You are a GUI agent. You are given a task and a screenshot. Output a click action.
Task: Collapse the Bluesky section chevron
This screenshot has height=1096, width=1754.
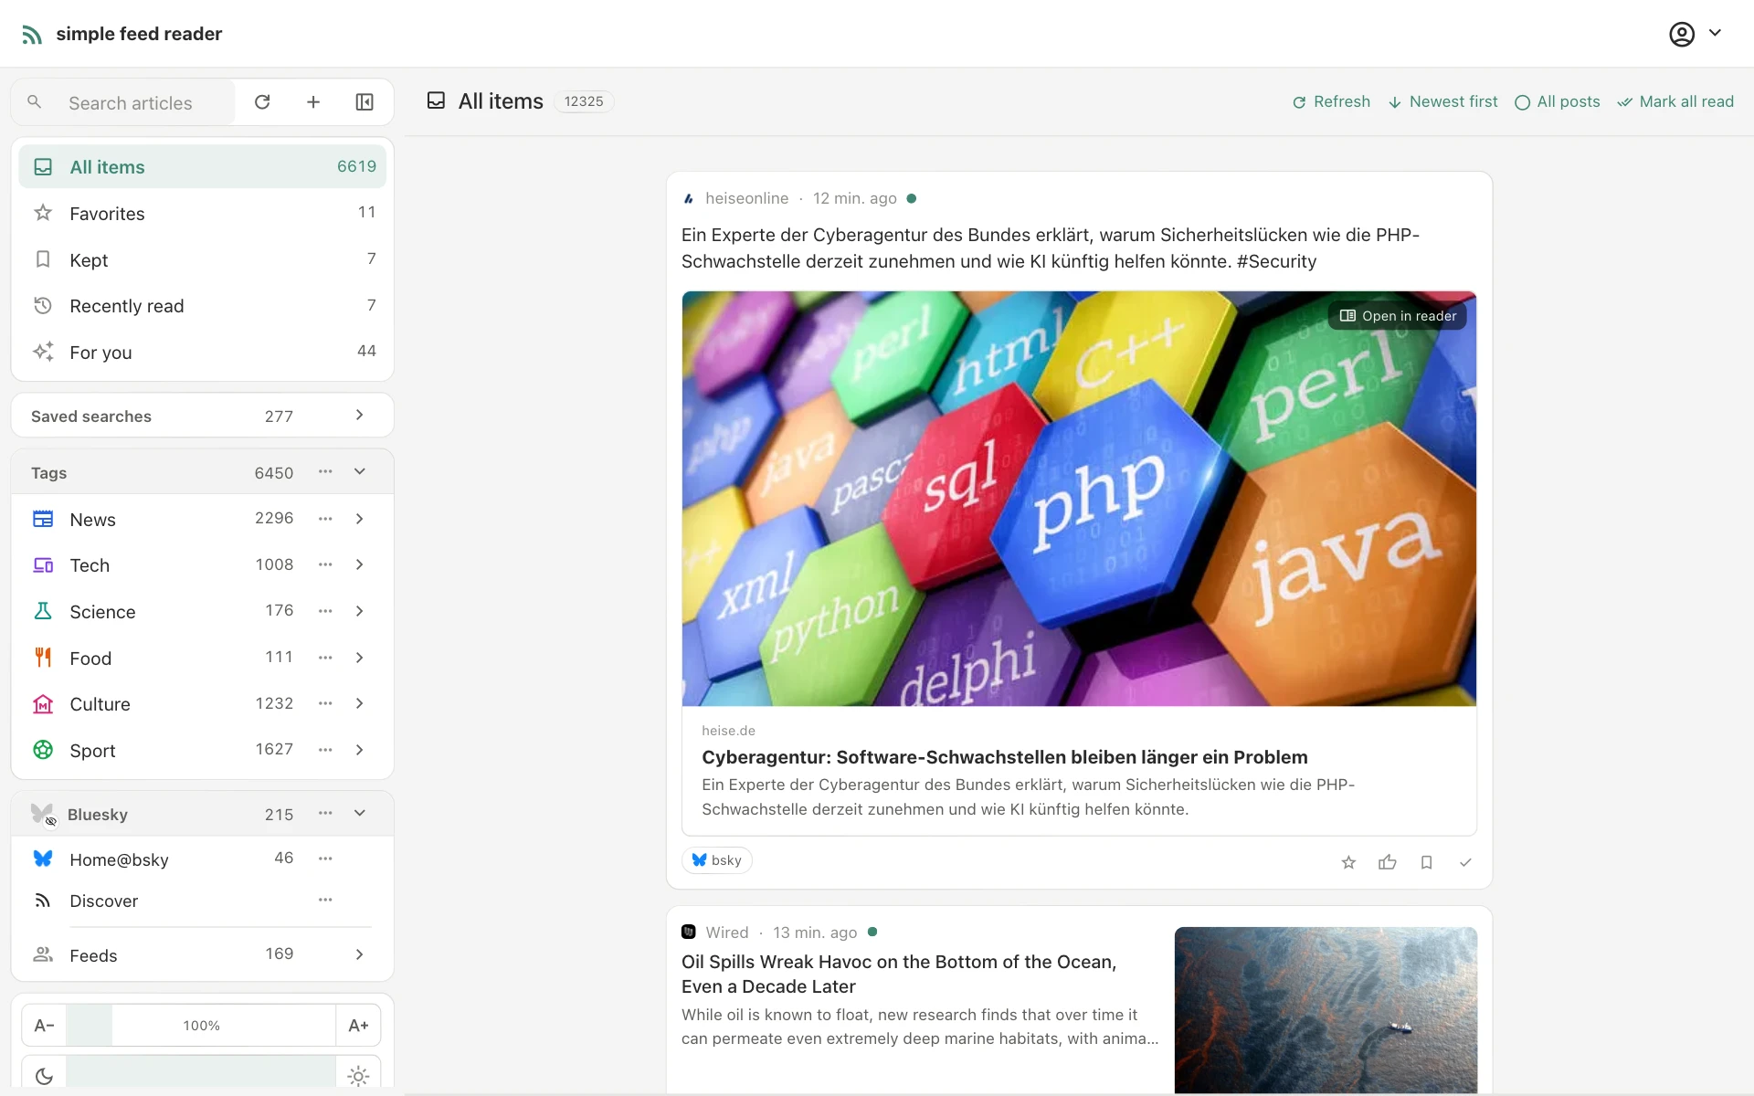pyautogui.click(x=360, y=813)
